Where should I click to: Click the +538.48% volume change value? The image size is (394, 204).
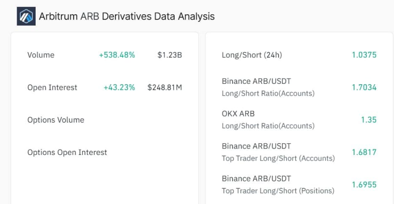117,55
